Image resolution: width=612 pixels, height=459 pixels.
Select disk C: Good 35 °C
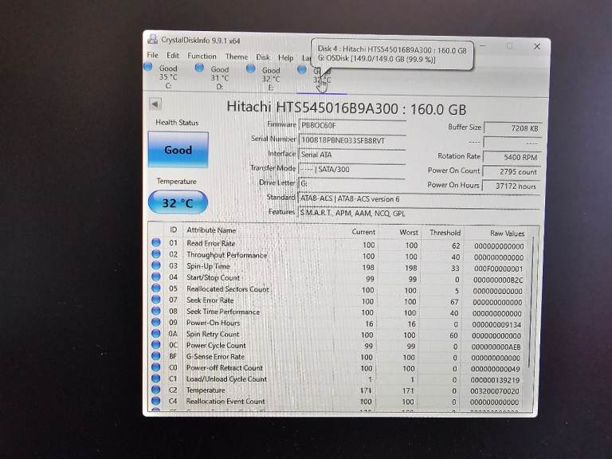click(168, 76)
